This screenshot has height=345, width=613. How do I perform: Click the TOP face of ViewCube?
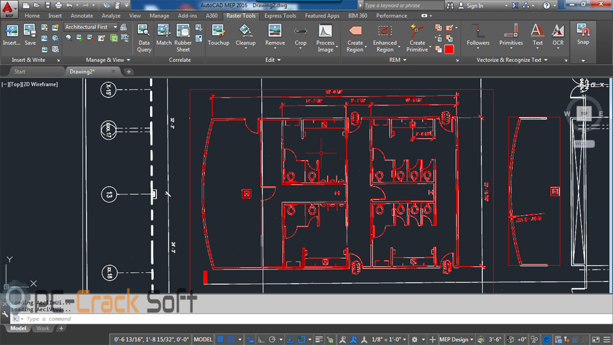pos(584,114)
